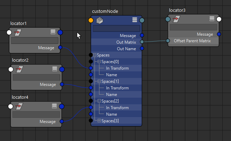This screenshot has height=141, width=231.
Task: Click the locator4 node type icon
Action: (x=19, y=106)
